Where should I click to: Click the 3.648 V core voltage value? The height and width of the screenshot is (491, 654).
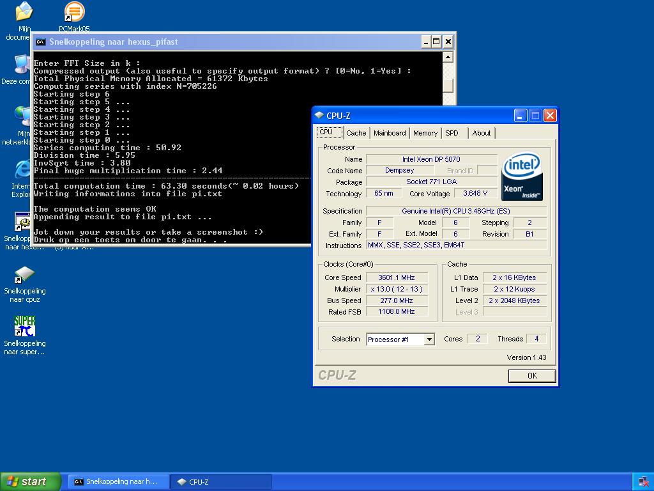pyautogui.click(x=475, y=193)
